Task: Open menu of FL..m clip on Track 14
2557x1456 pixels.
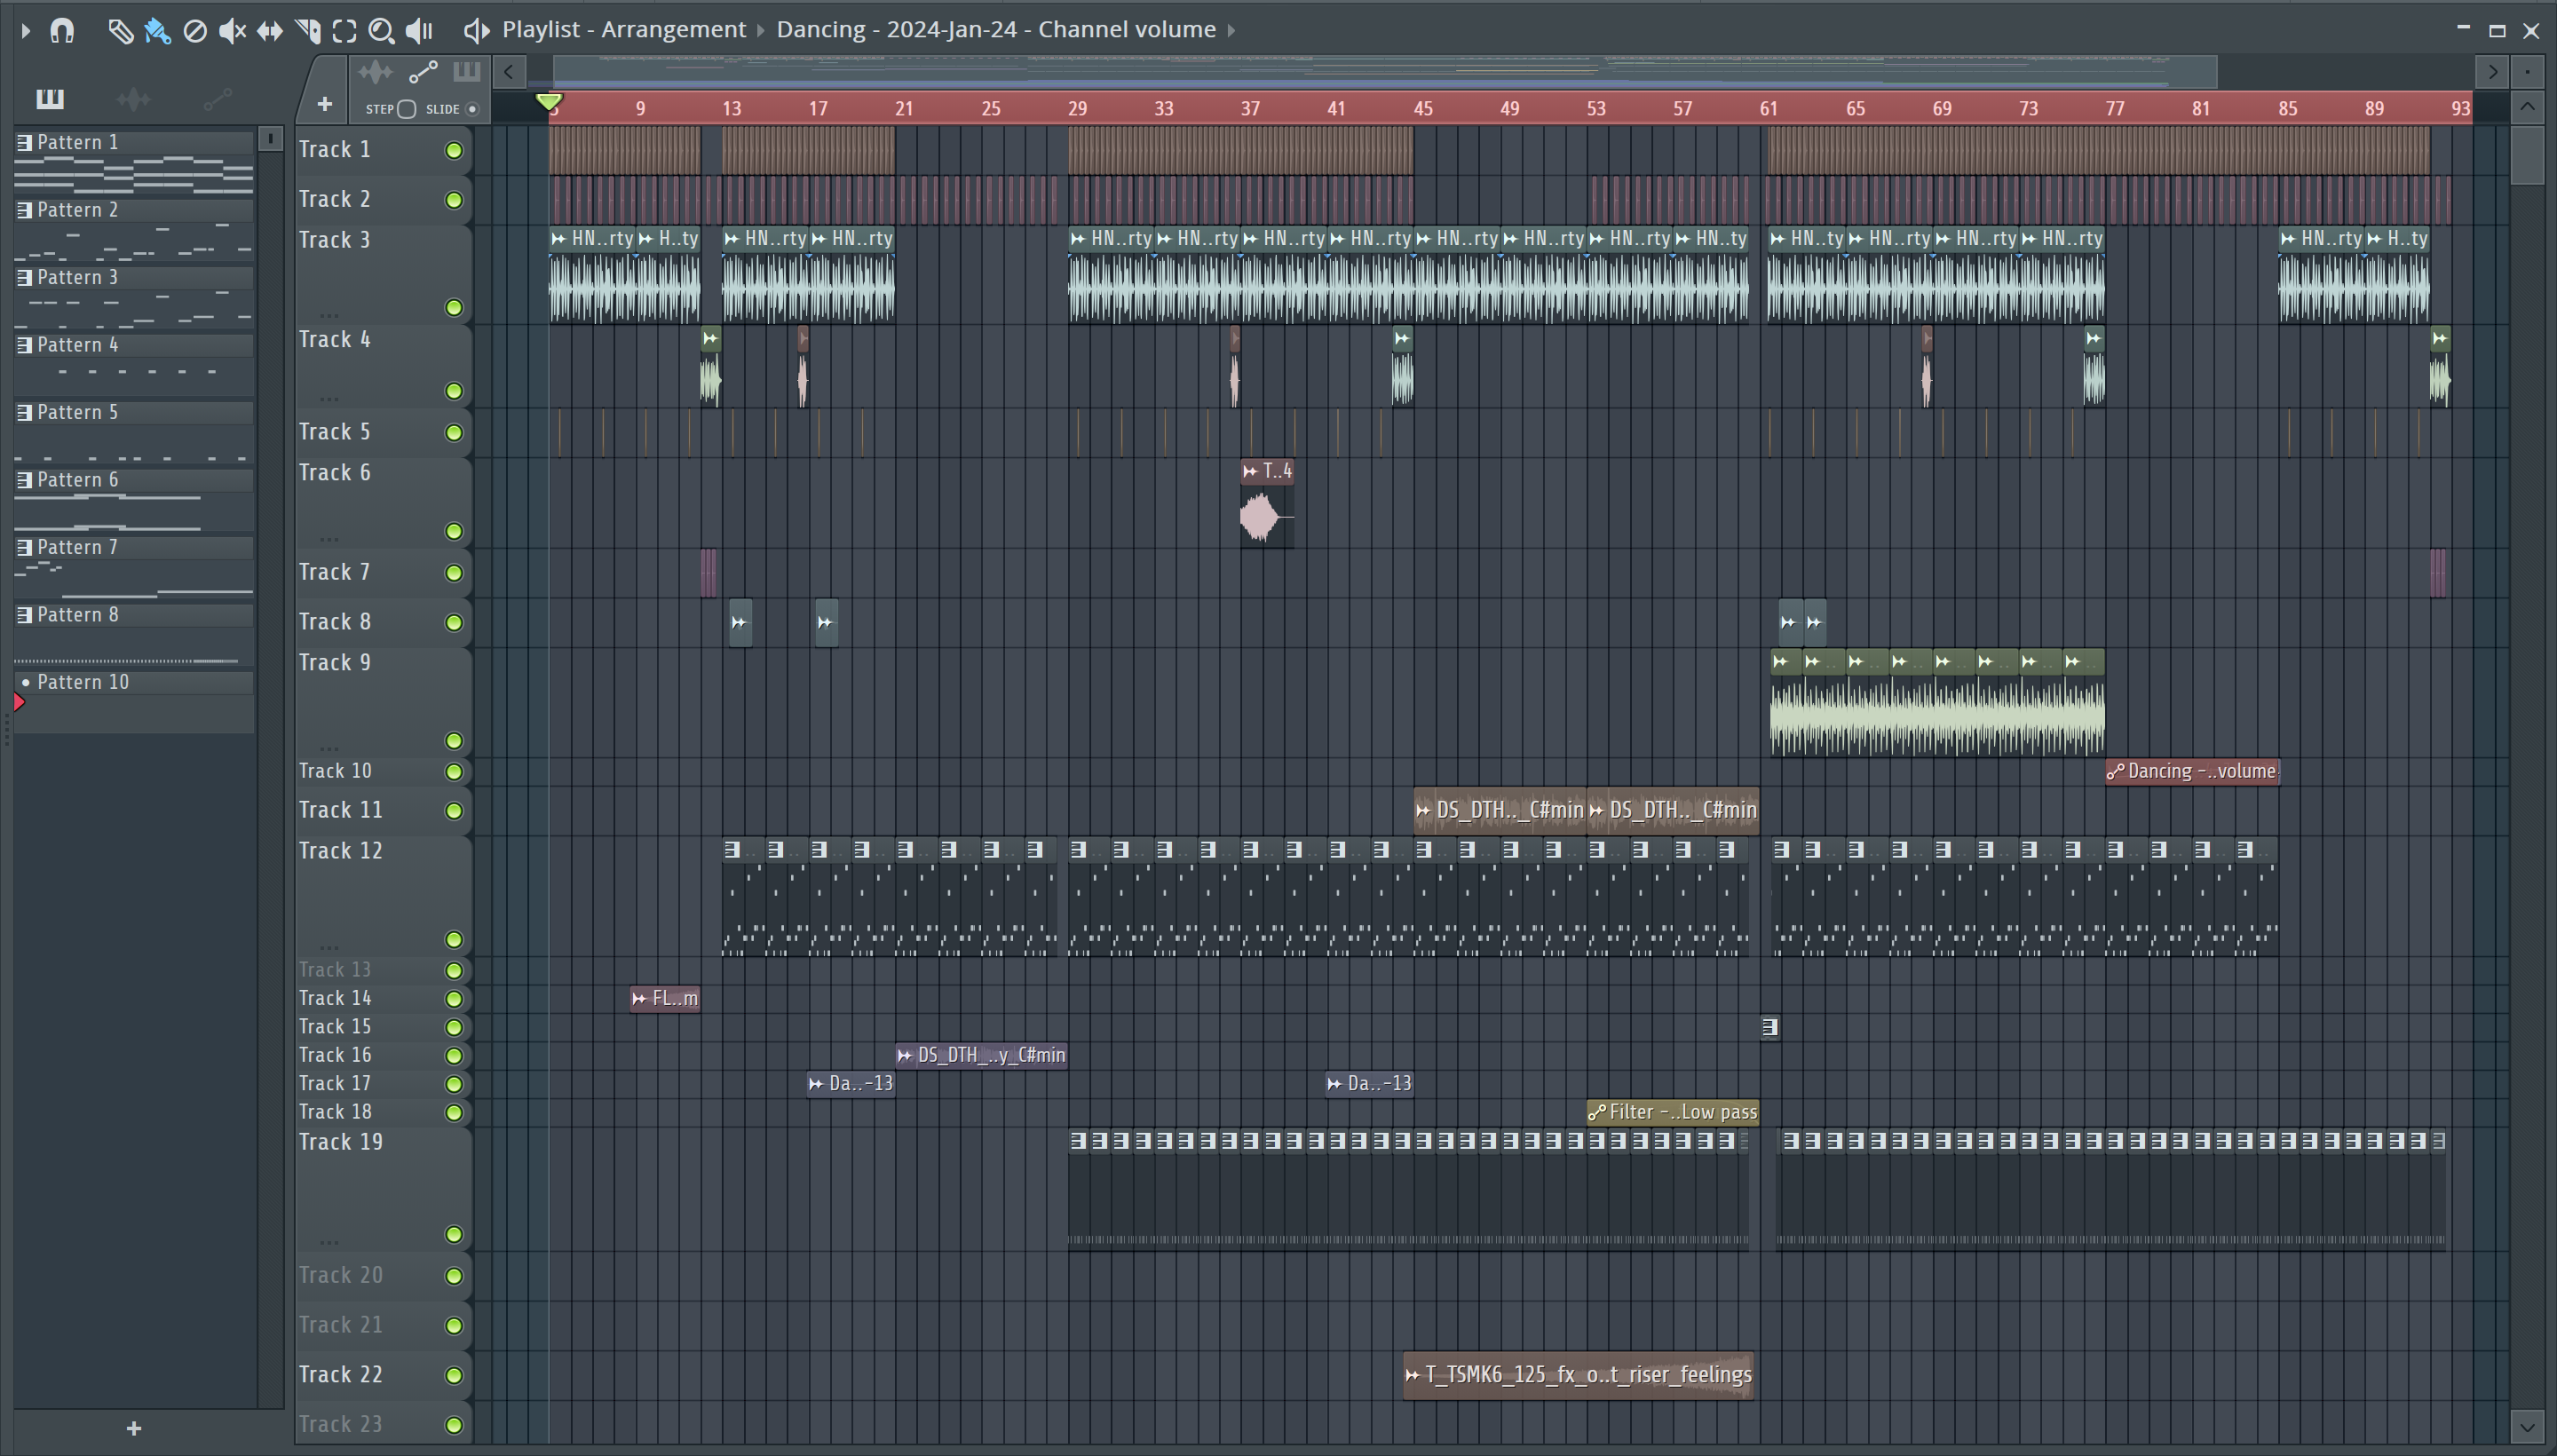Action: pos(639,998)
